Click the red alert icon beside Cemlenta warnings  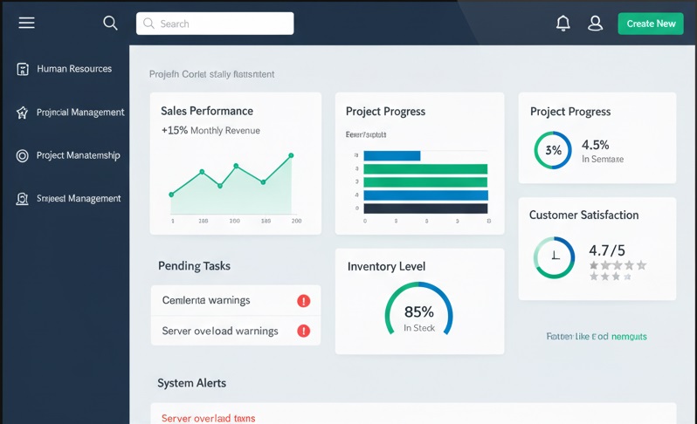[x=303, y=301]
